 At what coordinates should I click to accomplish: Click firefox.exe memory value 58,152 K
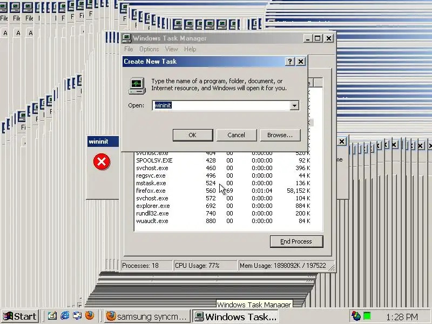point(299,191)
